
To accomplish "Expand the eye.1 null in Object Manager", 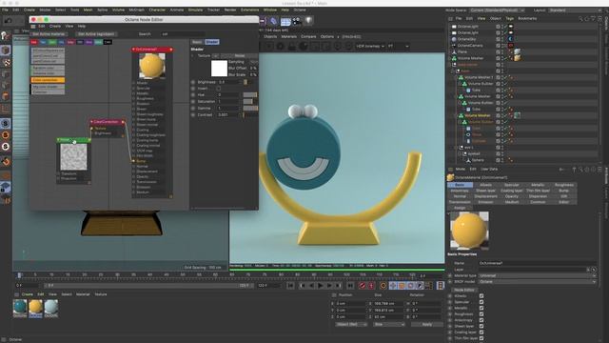I will coord(457,148).
